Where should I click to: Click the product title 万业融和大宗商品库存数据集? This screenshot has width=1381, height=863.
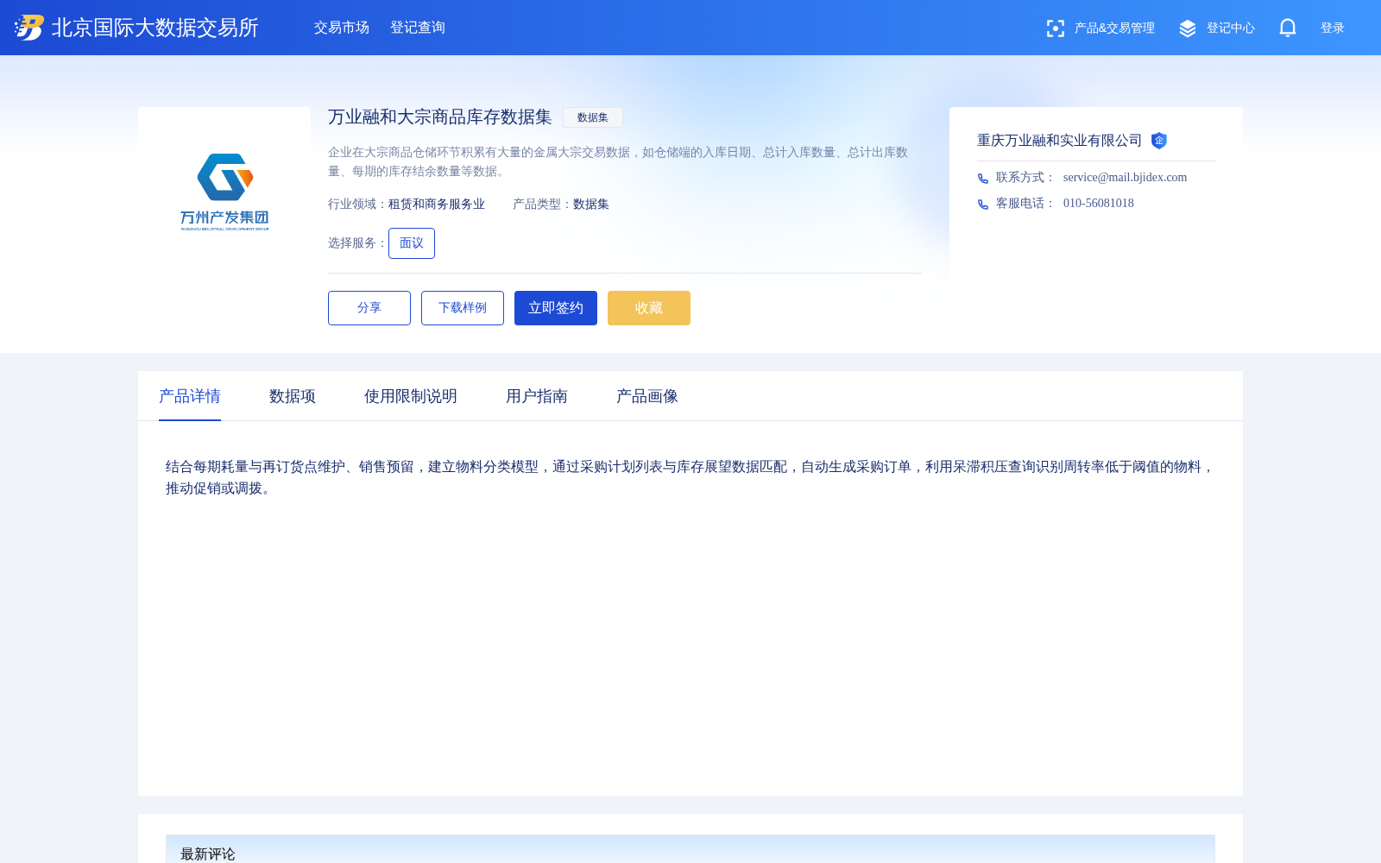pos(440,117)
